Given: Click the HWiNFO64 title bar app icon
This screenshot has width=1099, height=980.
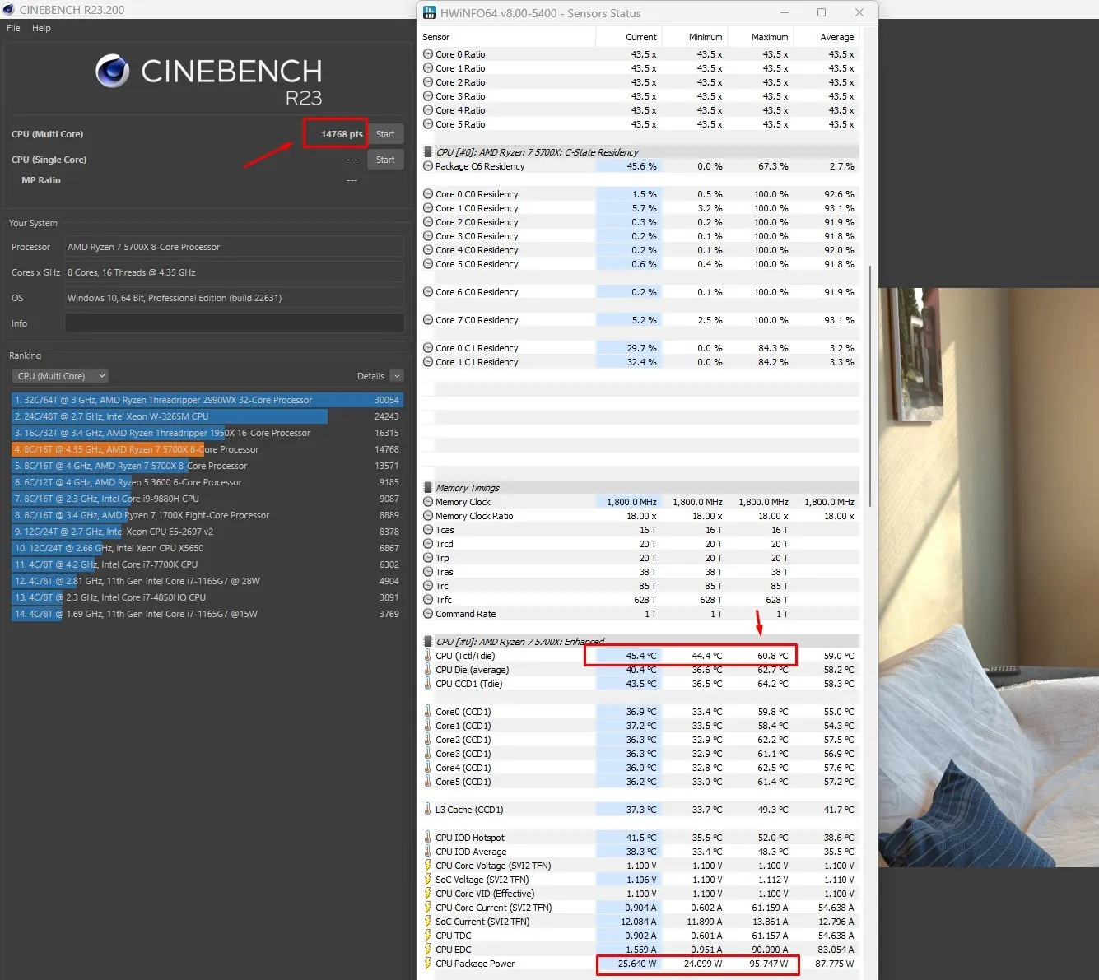Looking at the screenshot, I should click(429, 13).
